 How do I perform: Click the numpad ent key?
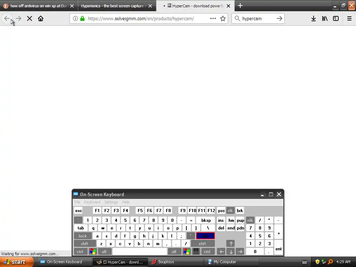point(278,248)
